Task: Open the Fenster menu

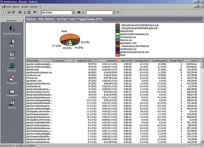Action: click(34, 7)
